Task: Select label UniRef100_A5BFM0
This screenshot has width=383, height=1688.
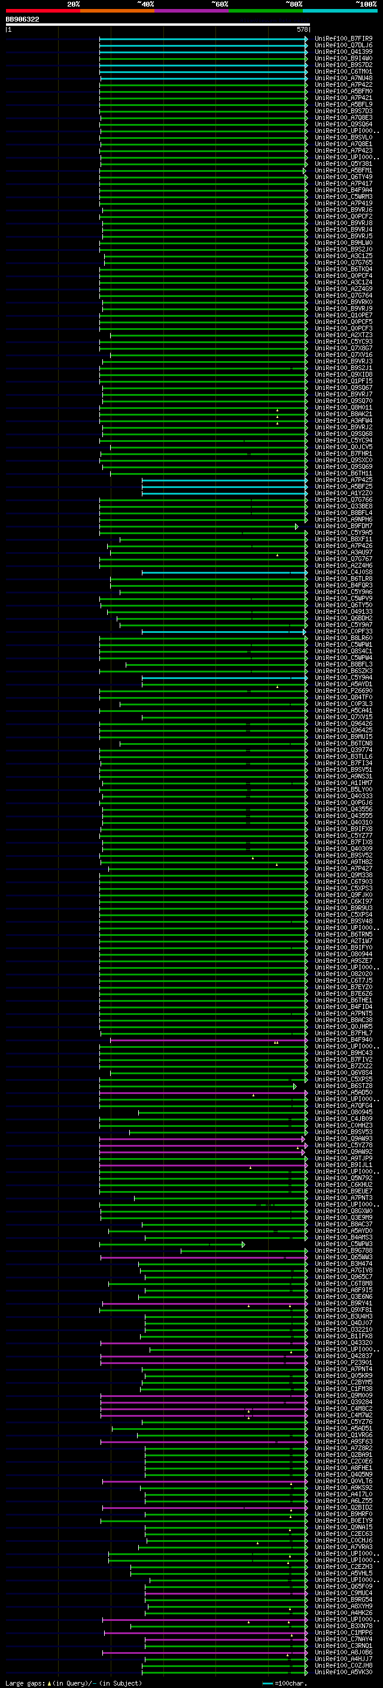Action: pos(343,91)
